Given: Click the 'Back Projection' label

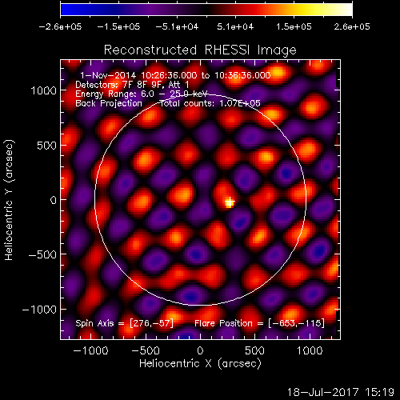Looking at the screenshot, I should (x=109, y=103).
